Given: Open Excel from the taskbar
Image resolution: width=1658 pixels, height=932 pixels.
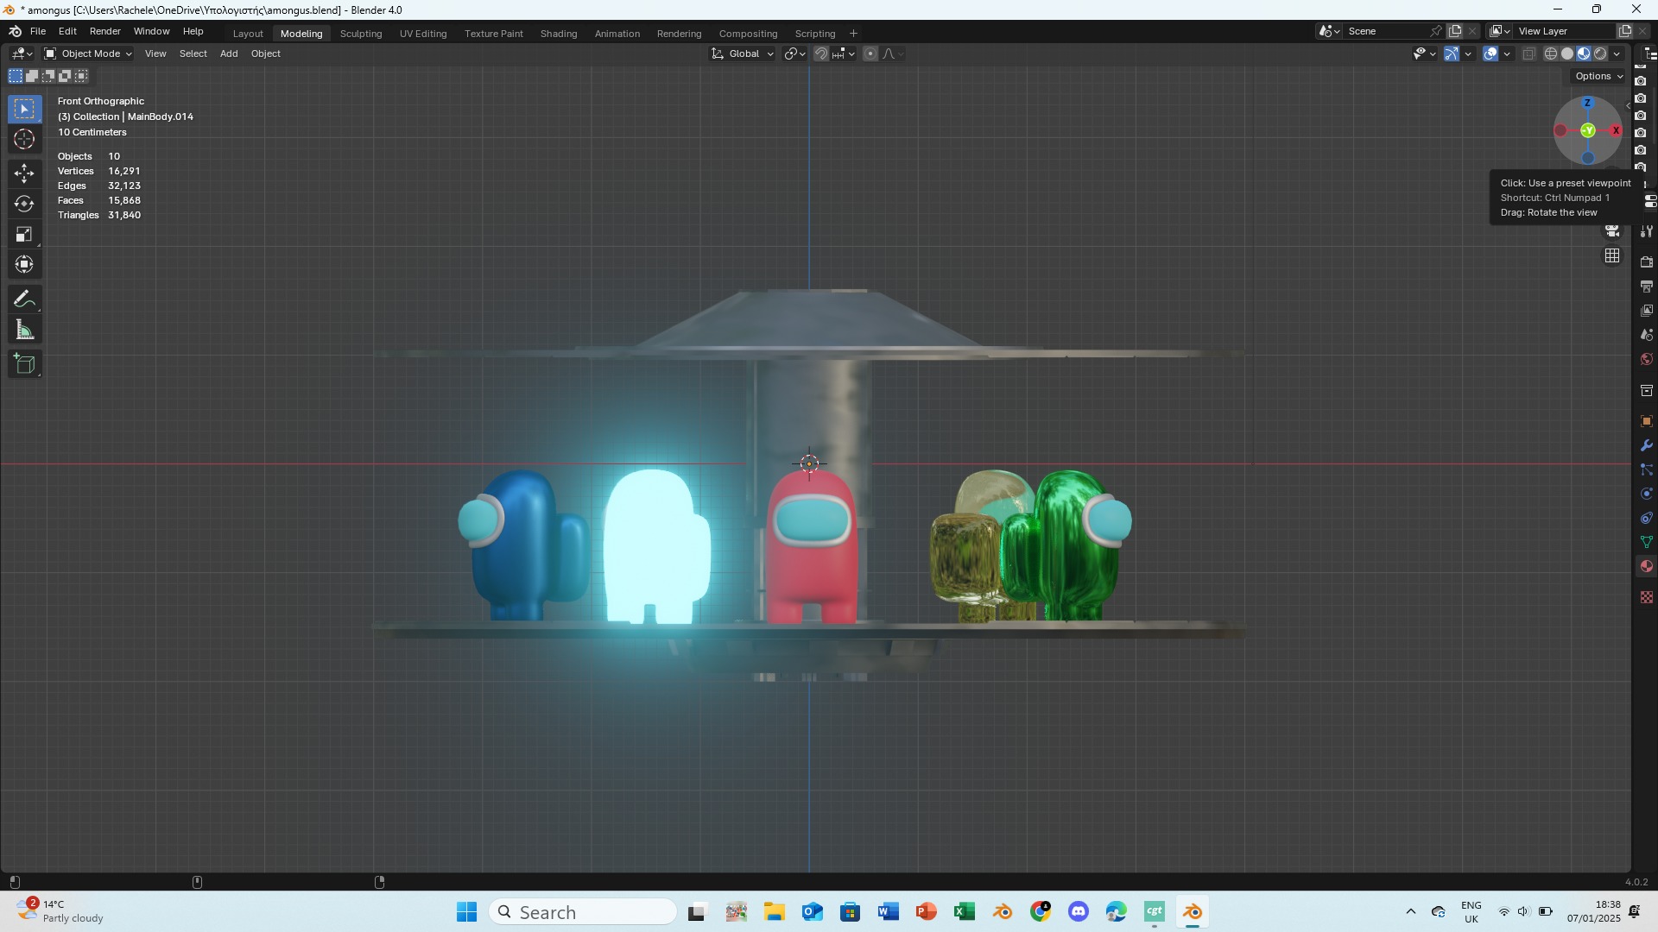Looking at the screenshot, I should point(964,911).
